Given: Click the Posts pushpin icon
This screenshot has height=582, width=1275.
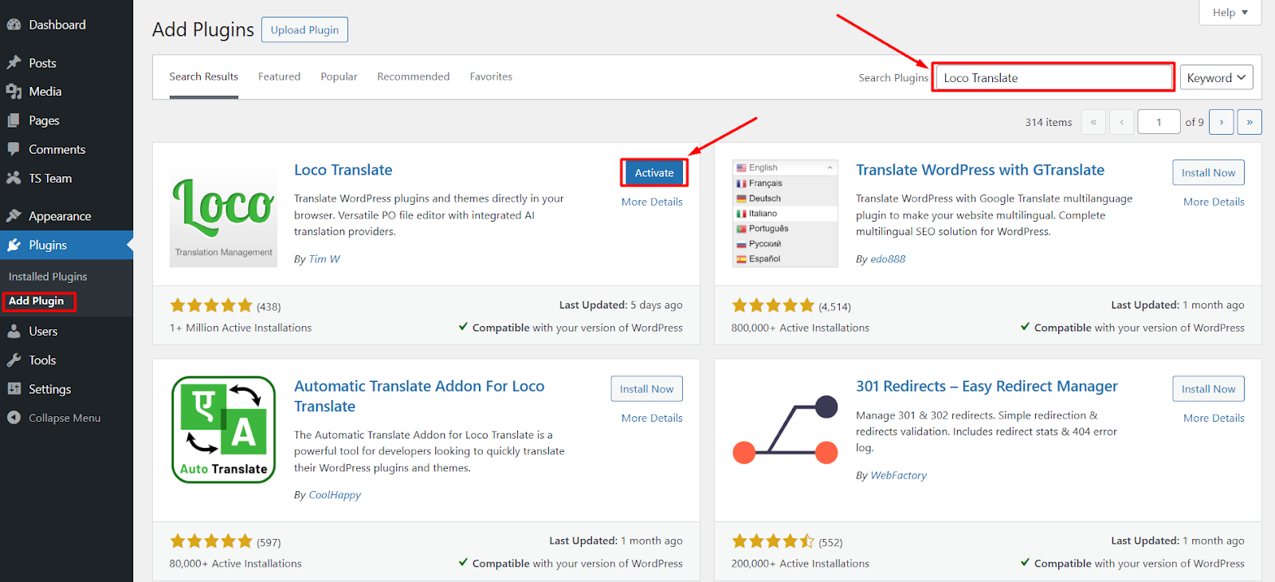Looking at the screenshot, I should [x=14, y=63].
